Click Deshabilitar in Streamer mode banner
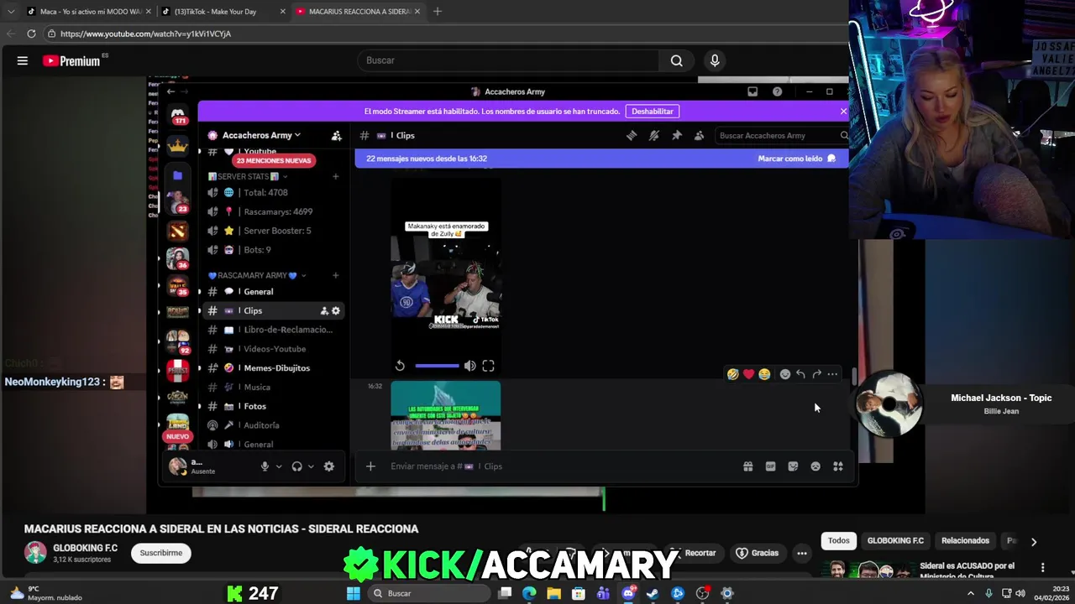The width and height of the screenshot is (1075, 604). (653, 111)
